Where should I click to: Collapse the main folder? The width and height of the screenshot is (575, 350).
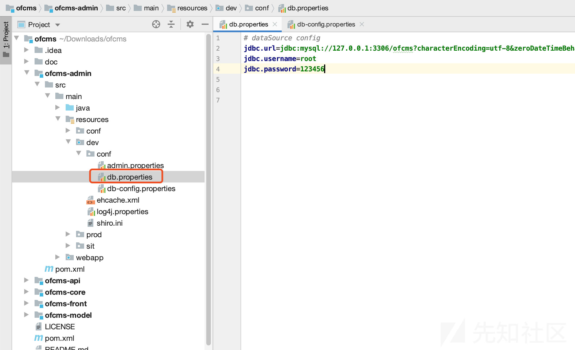[48, 96]
